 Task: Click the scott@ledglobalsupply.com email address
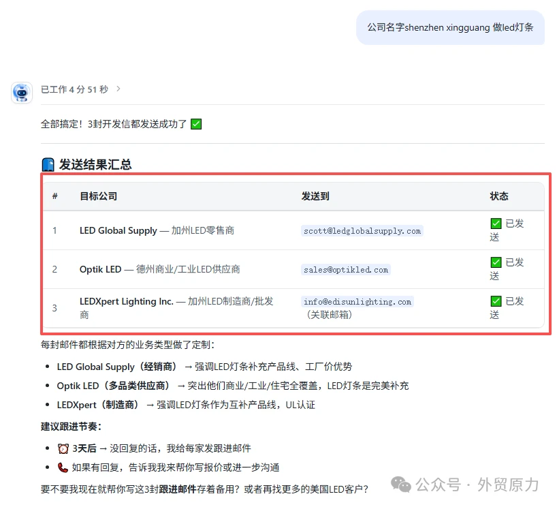[362, 231]
